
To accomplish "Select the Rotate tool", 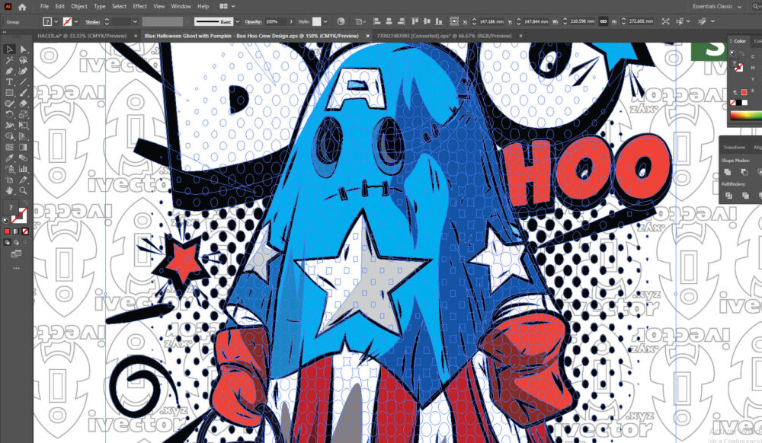I will pyautogui.click(x=9, y=114).
